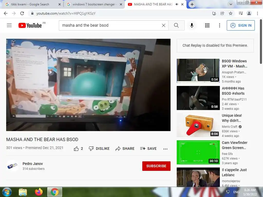Click the Cam Viewfinder Green Screen title
263x197 pixels.
(234, 145)
